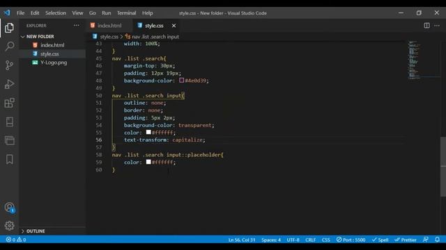446x250 pixels.
Task: Open the notebook icon in activity bar
Action: [x=9, y=122]
